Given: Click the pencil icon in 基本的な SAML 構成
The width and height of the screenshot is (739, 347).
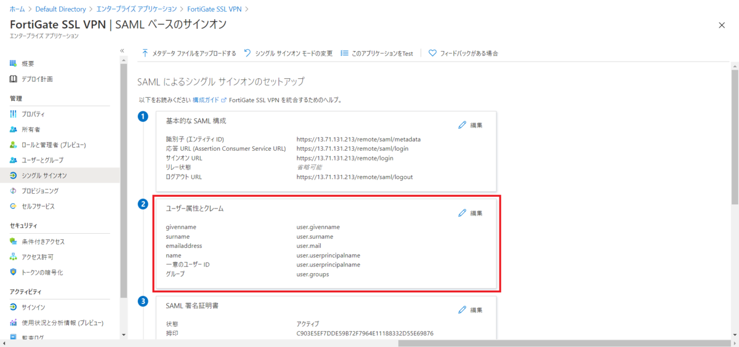Looking at the screenshot, I should click(462, 125).
